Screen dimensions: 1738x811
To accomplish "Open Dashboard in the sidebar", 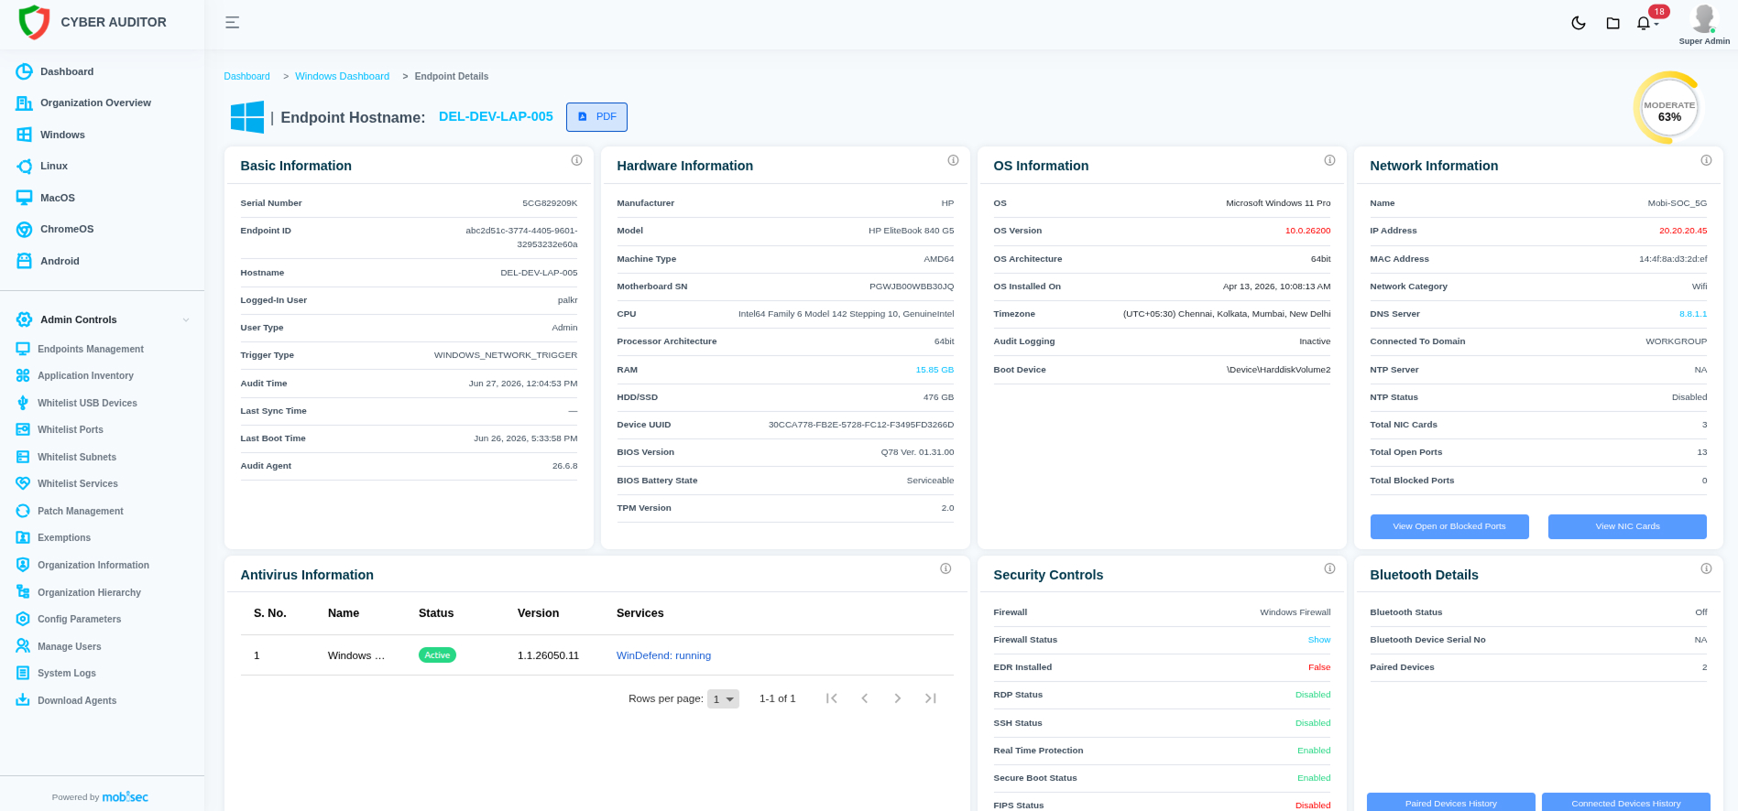I will 67,71.
